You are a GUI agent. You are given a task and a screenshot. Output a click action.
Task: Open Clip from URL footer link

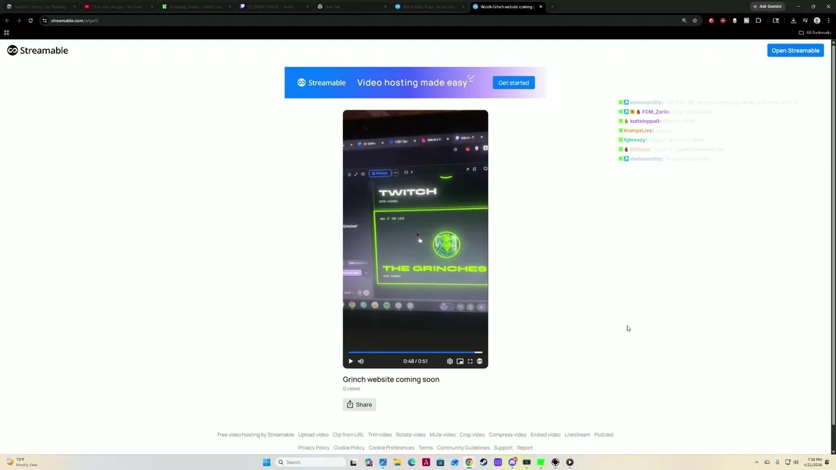347,435
